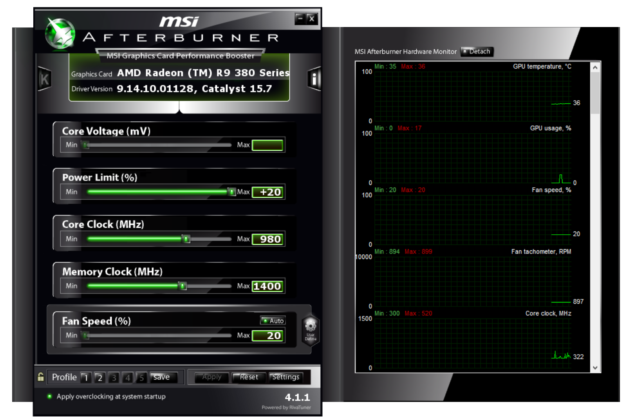627x420 pixels.
Task: Click the hardware monitor scrollbar thumb
Action: click(x=595, y=93)
